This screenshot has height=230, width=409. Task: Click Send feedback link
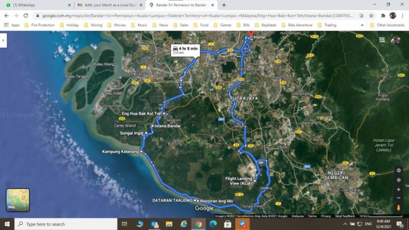pyautogui.click(x=345, y=216)
